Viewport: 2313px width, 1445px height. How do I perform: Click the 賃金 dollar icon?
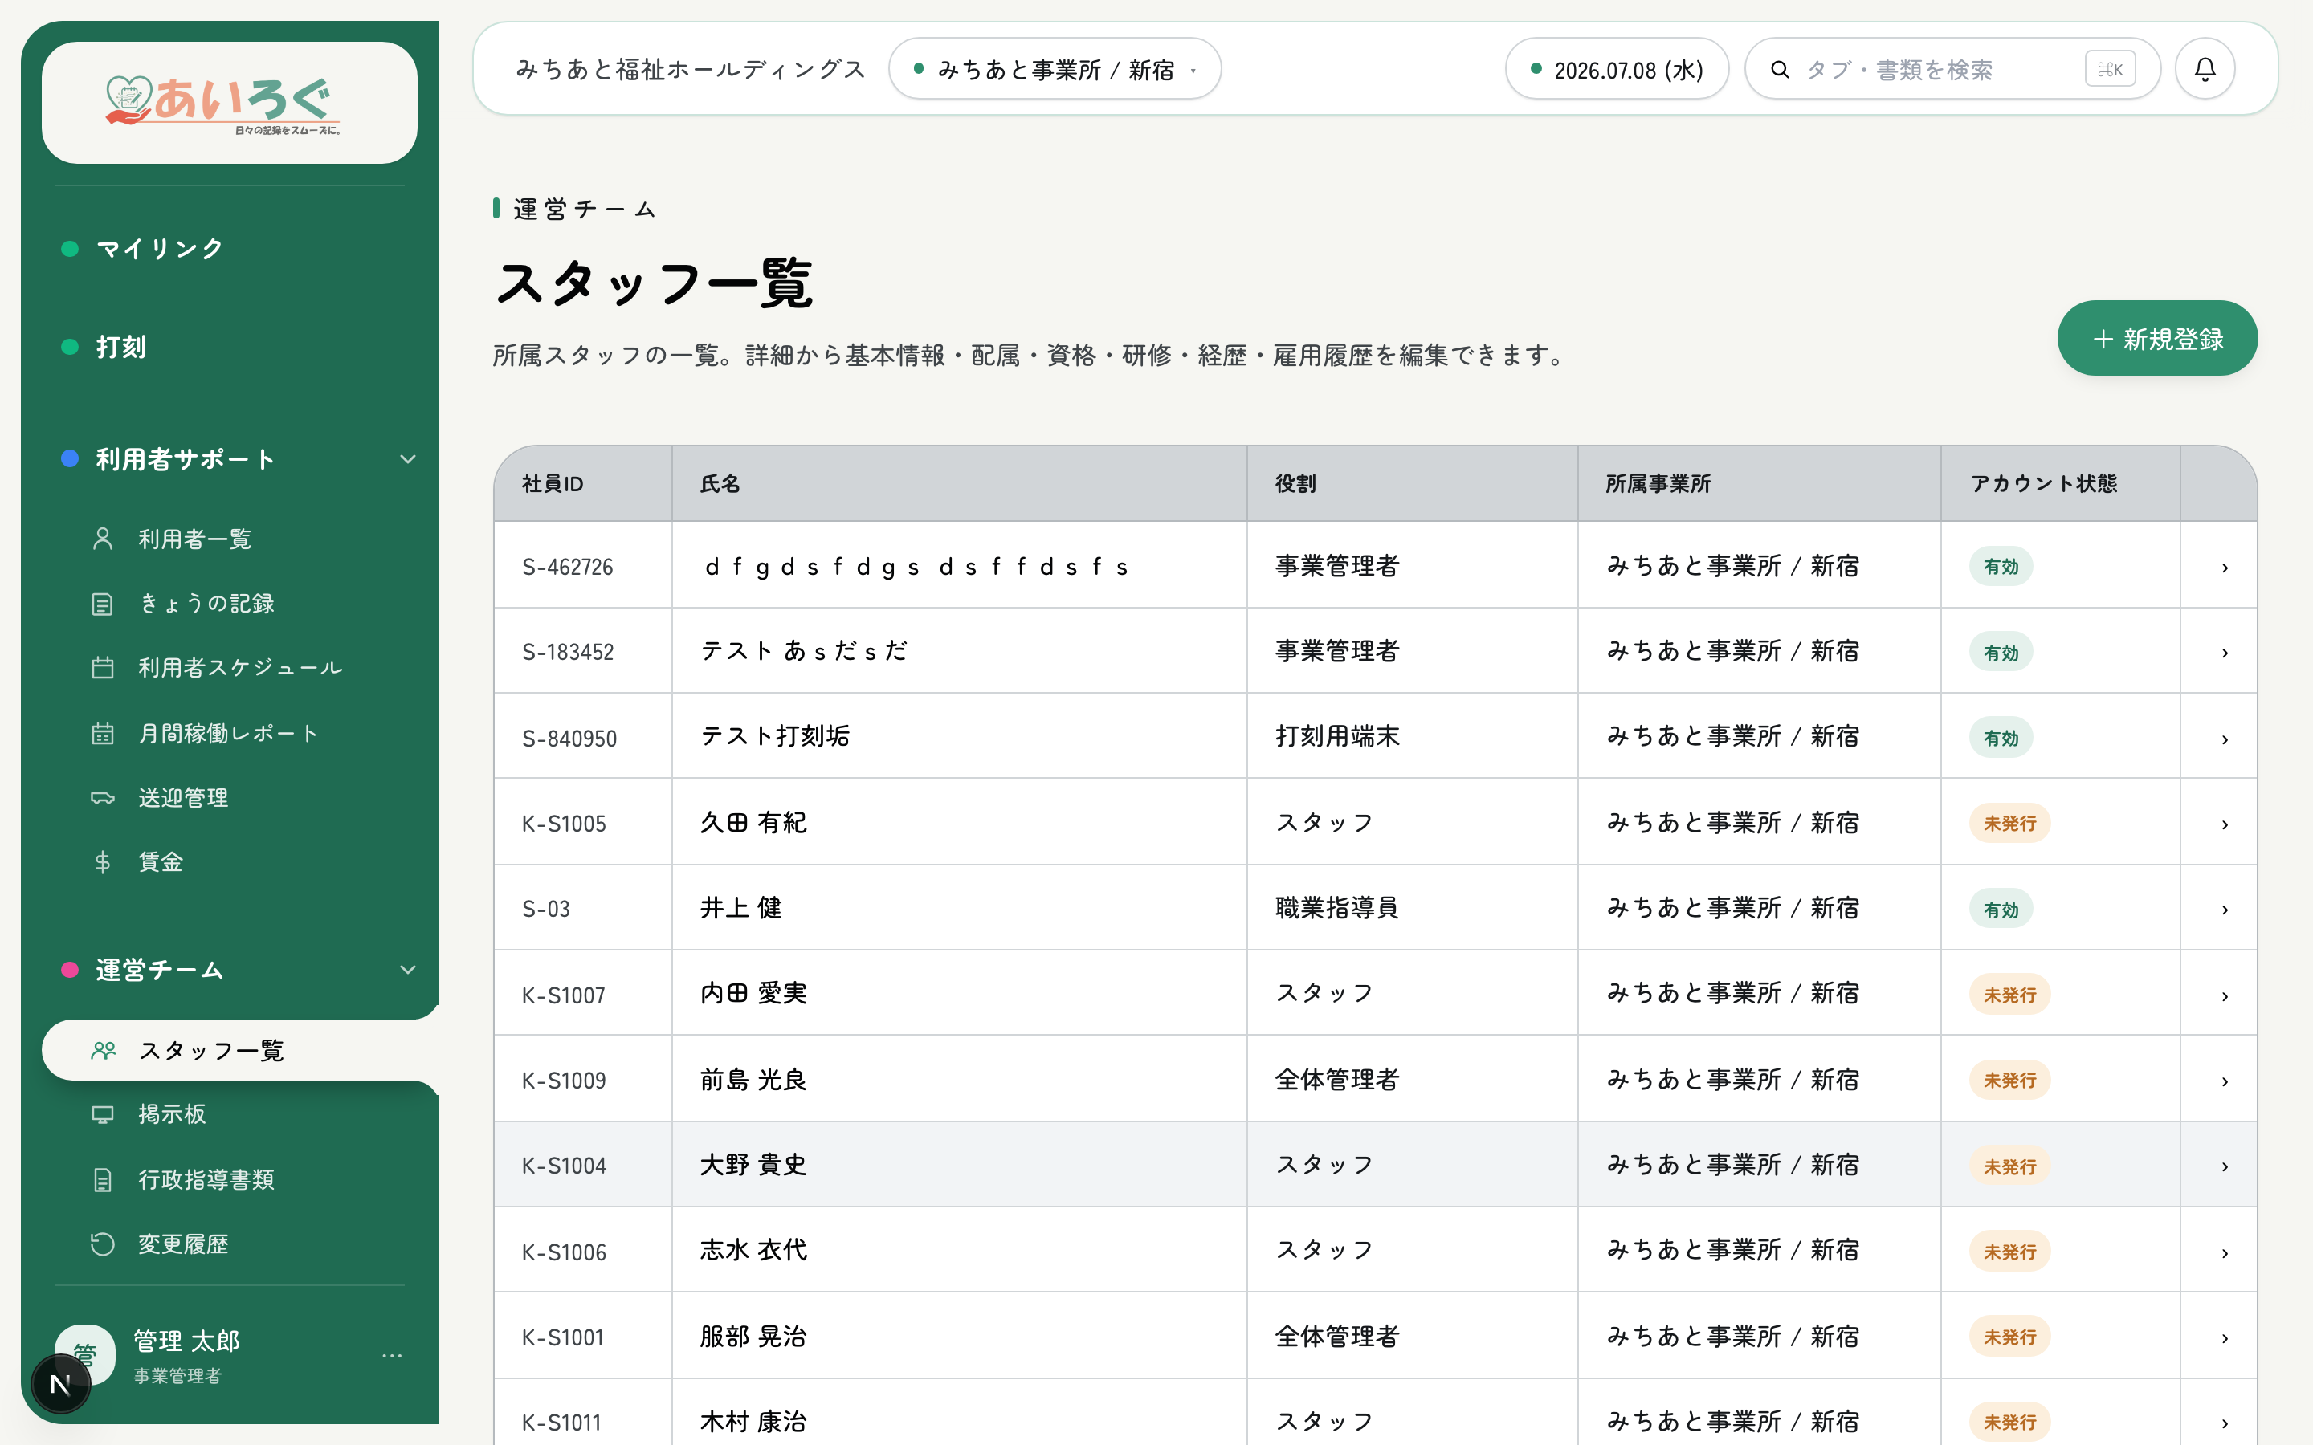coord(102,862)
